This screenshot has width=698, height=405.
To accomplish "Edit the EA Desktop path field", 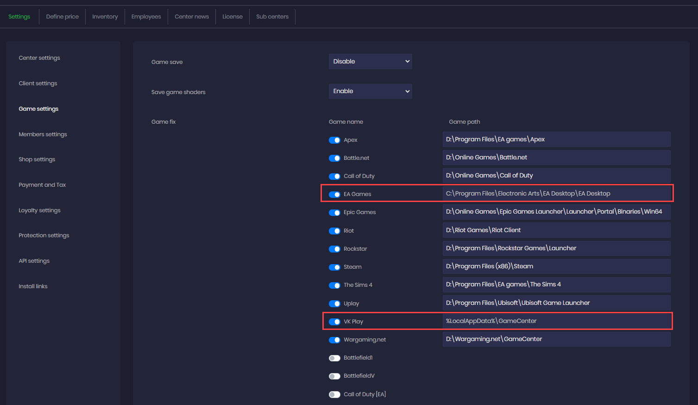I will [557, 194].
